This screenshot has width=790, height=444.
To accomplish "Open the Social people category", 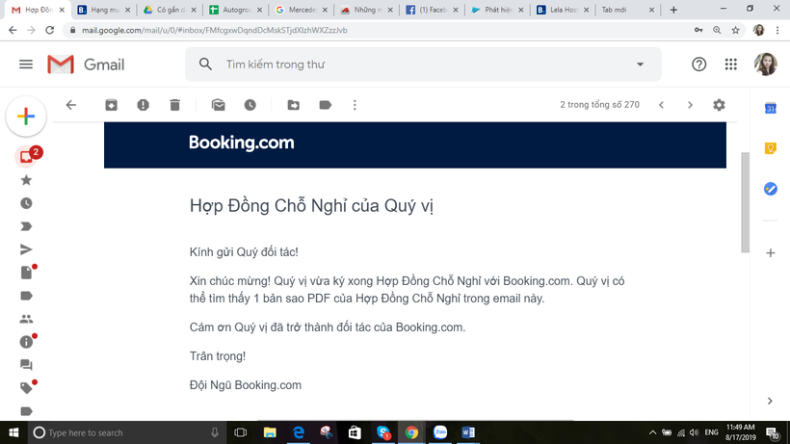I will point(26,319).
